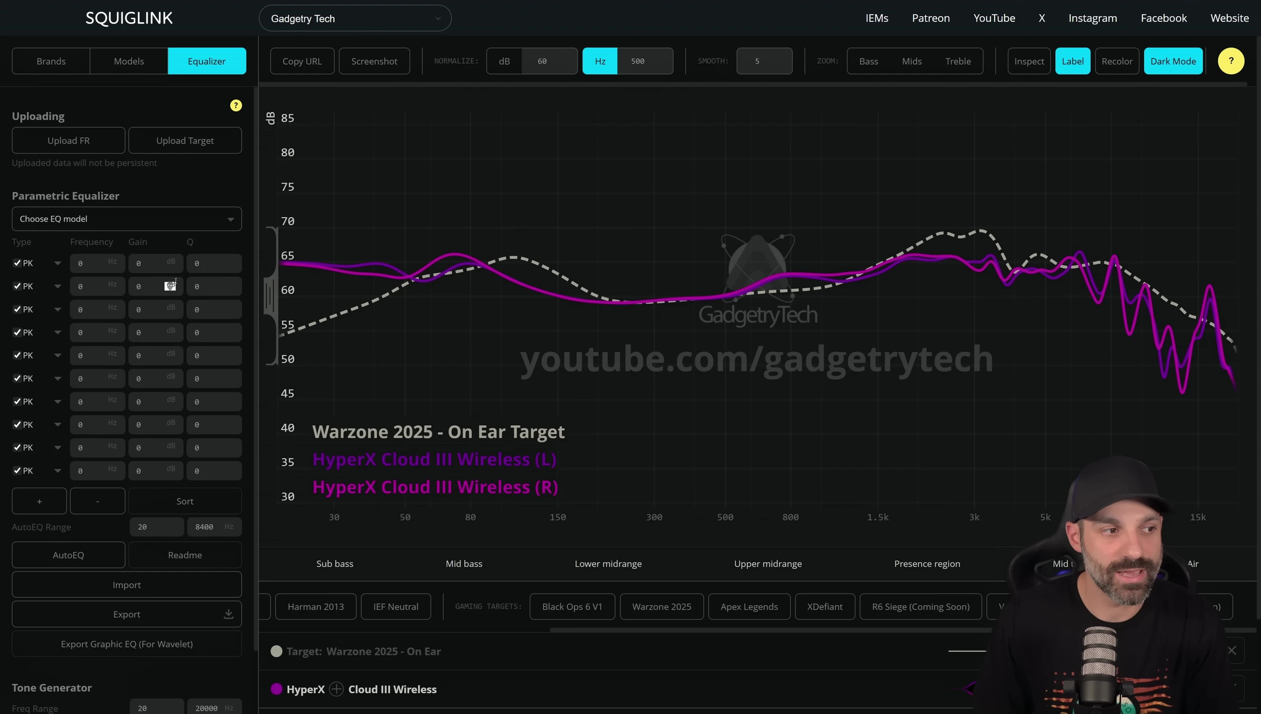The width and height of the screenshot is (1261, 714).
Task: Click the AutoEQ Range upper field 8400
Action: 214,527
